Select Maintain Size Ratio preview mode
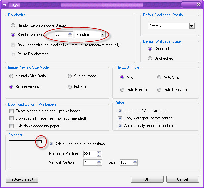 12,76
